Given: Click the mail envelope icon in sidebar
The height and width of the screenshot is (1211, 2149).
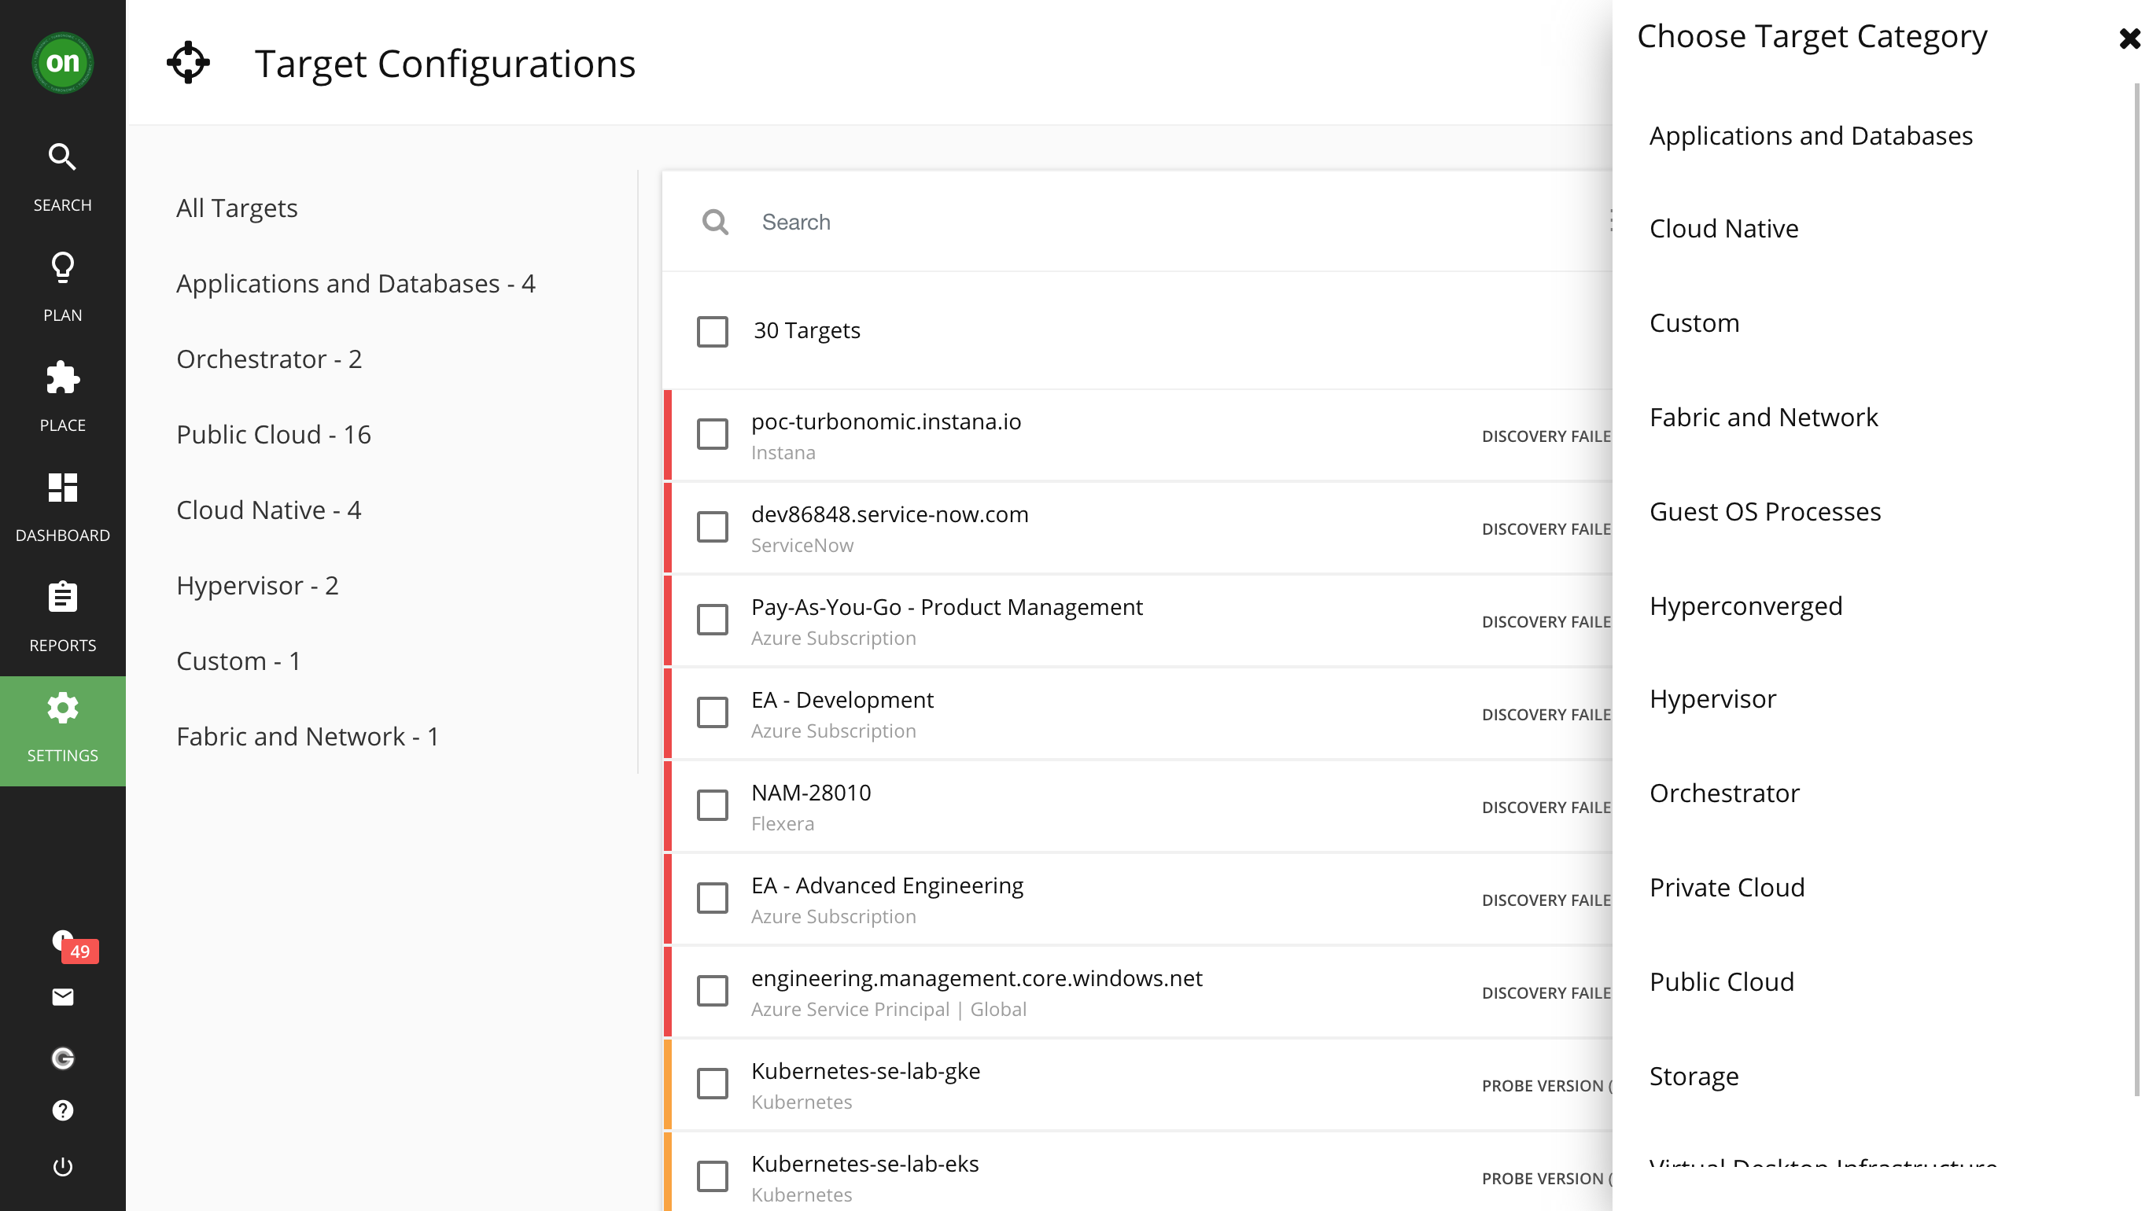Looking at the screenshot, I should 61,997.
